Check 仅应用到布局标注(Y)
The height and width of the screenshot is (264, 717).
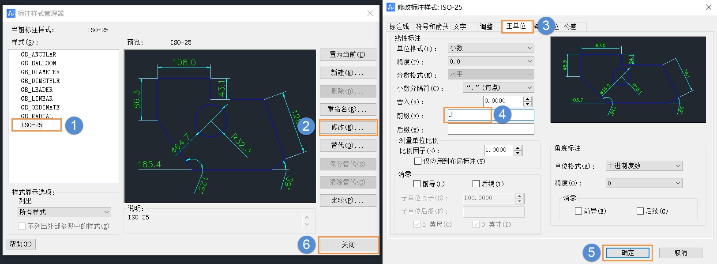[418, 161]
